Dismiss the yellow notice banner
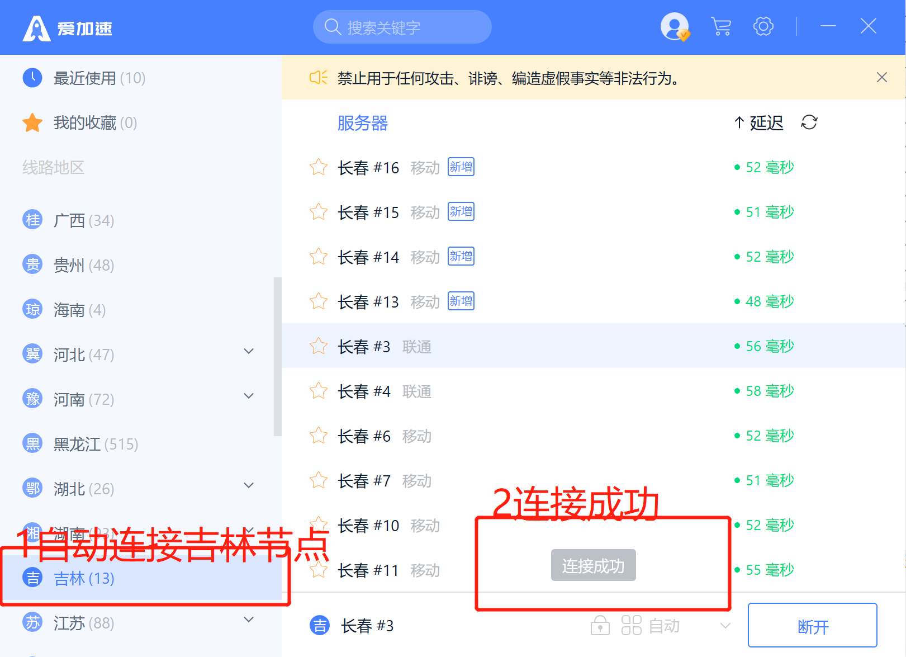Screen dimensions: 906x657 (x=881, y=77)
